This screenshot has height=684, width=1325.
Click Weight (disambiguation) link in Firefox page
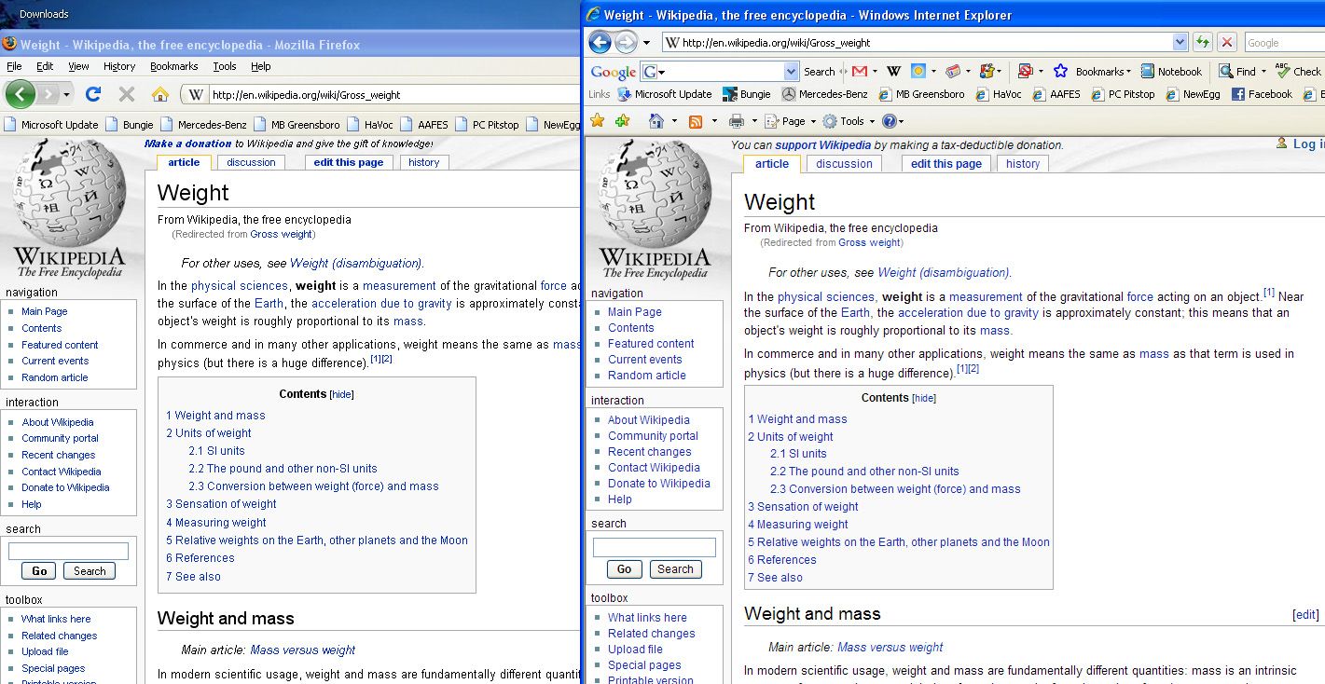click(356, 263)
